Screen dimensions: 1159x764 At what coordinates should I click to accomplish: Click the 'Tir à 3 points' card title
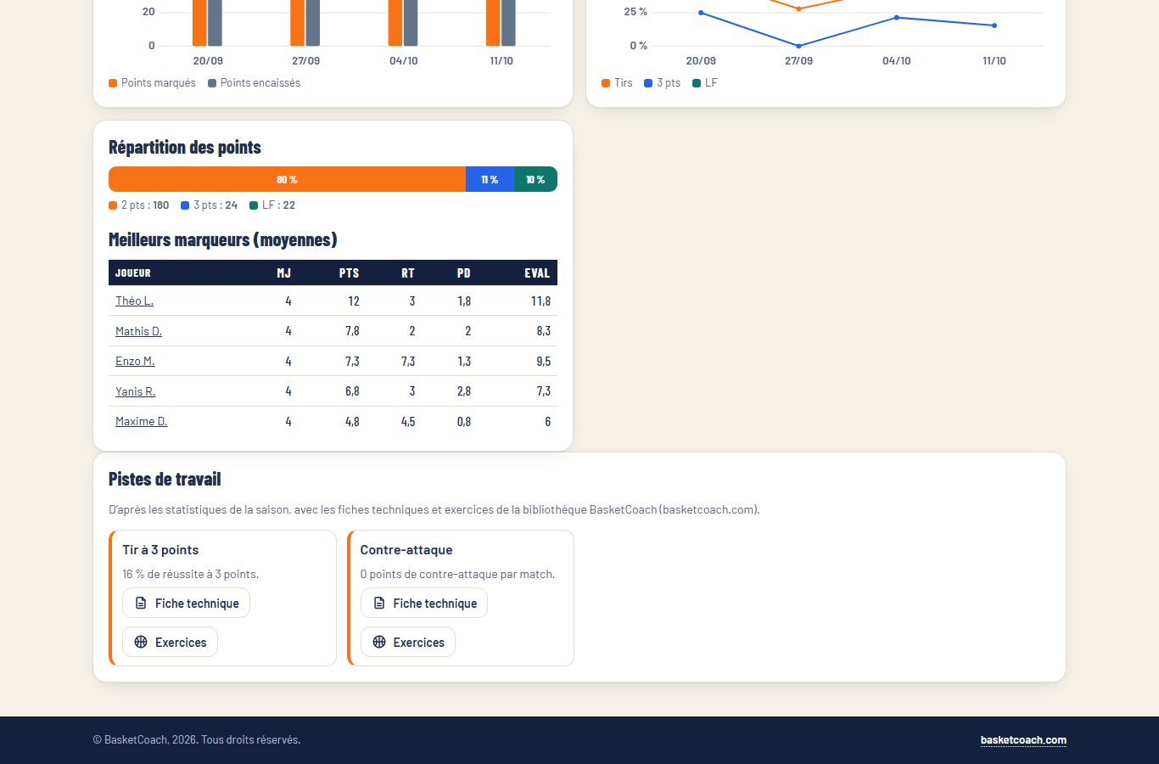[160, 550]
